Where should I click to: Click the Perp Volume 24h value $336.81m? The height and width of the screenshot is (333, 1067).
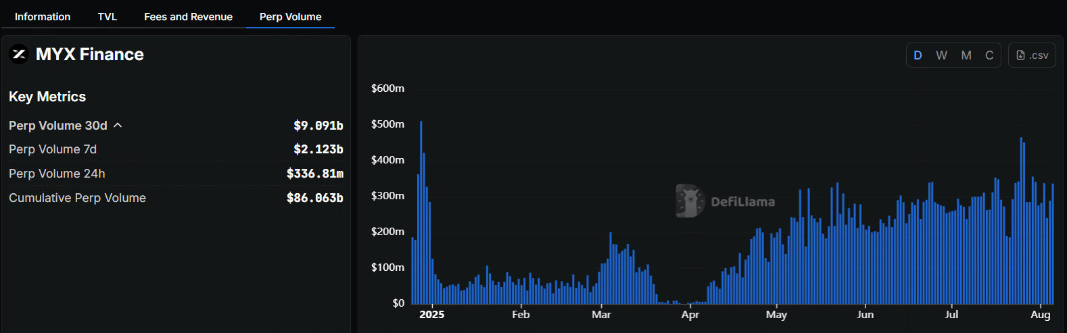(x=314, y=174)
